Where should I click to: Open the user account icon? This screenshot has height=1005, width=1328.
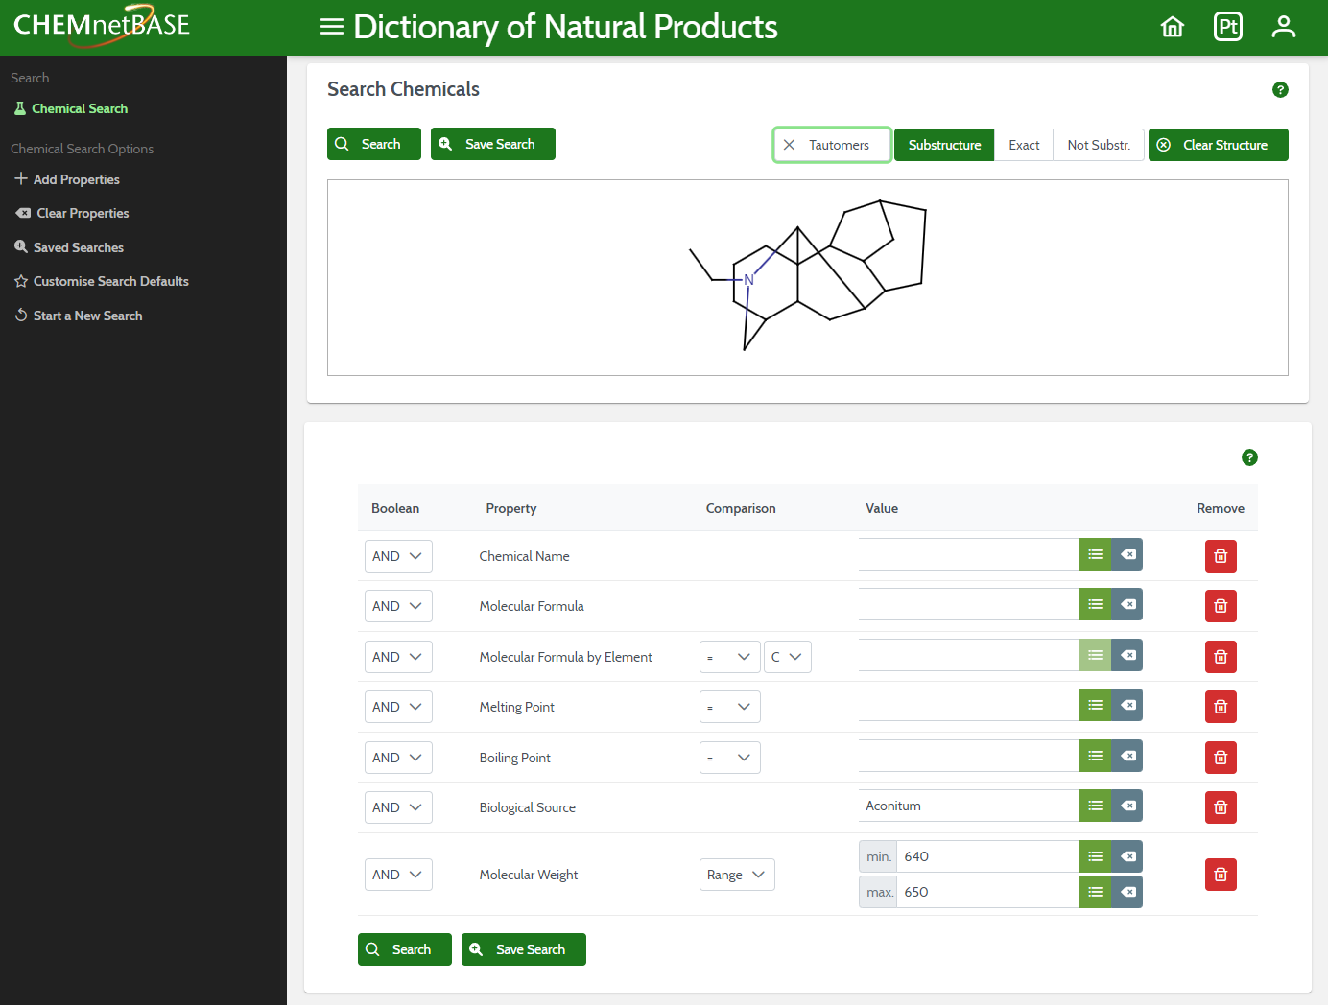(x=1284, y=27)
